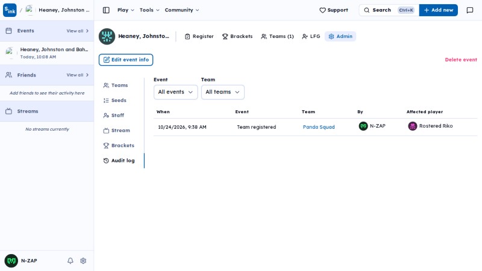This screenshot has height=271, width=482.
Task: Click the tournament logo avatar
Action: [107, 36]
